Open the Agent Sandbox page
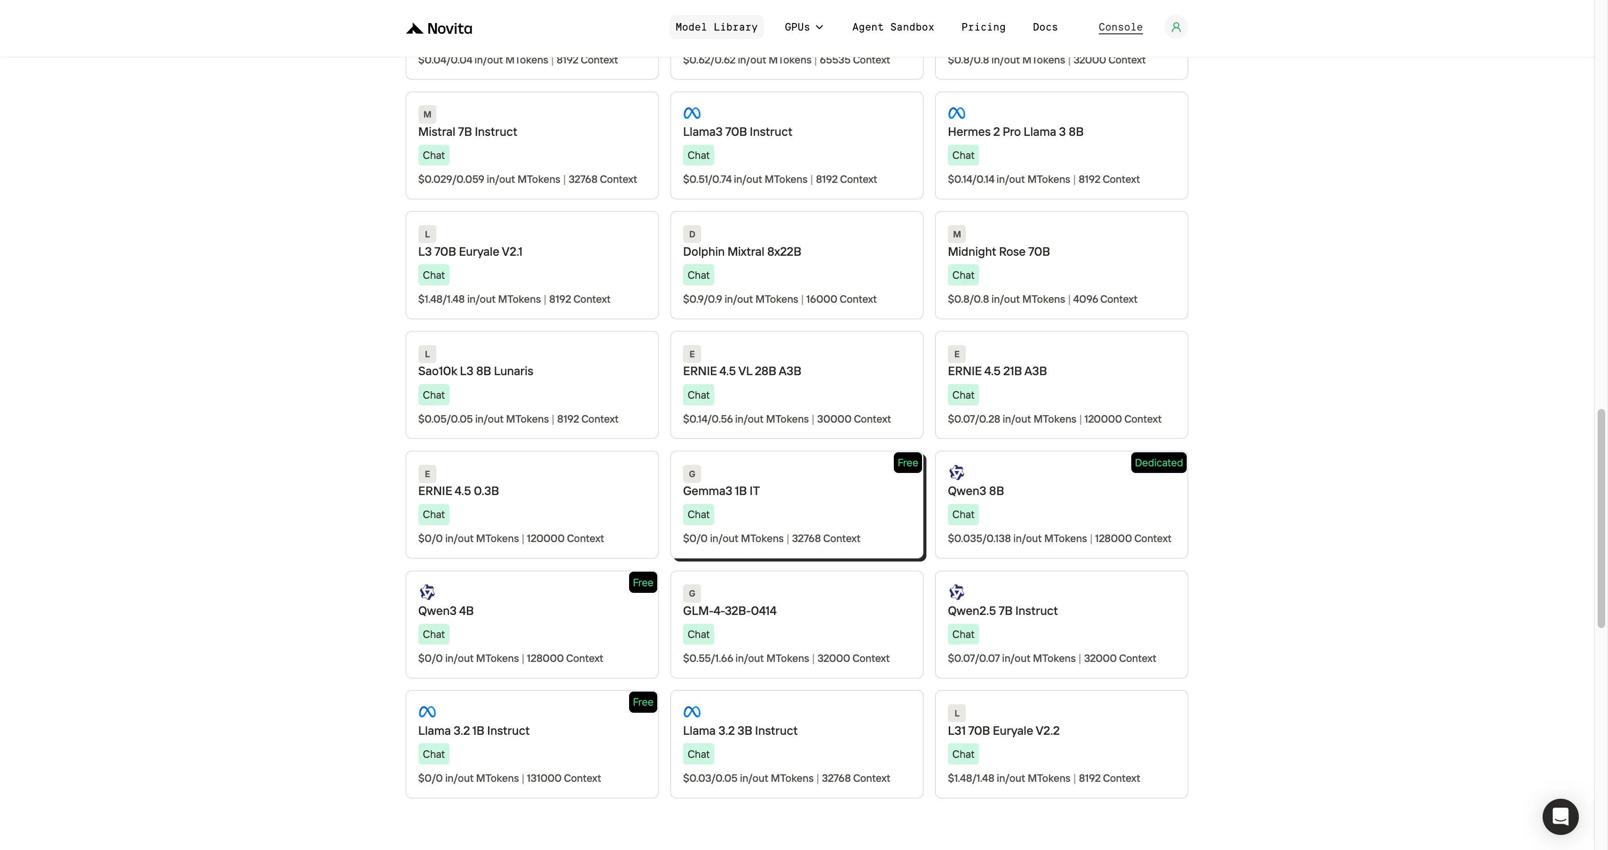The image size is (1608, 850). click(893, 27)
